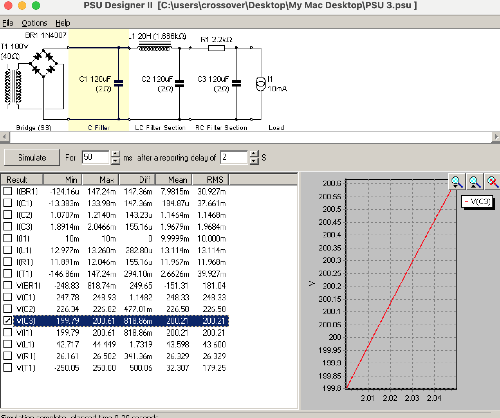Click the simulation duration ms field
Viewport: 500px width, 418px height.
click(96, 157)
